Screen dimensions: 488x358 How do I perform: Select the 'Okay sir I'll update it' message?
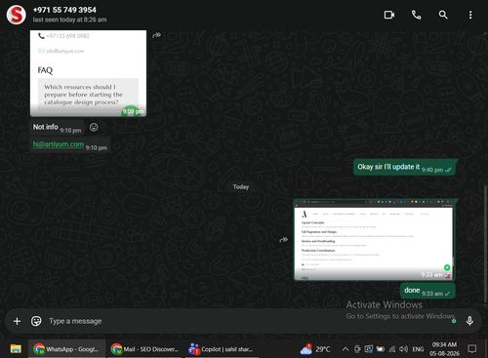404,168
